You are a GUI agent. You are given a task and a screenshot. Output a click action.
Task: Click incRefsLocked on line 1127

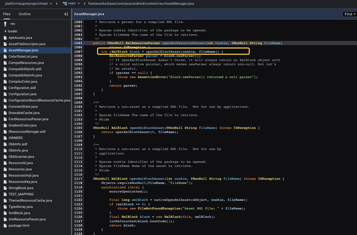pos(122,221)
